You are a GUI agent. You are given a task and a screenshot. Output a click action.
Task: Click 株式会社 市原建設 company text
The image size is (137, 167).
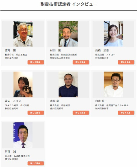coord(60,105)
